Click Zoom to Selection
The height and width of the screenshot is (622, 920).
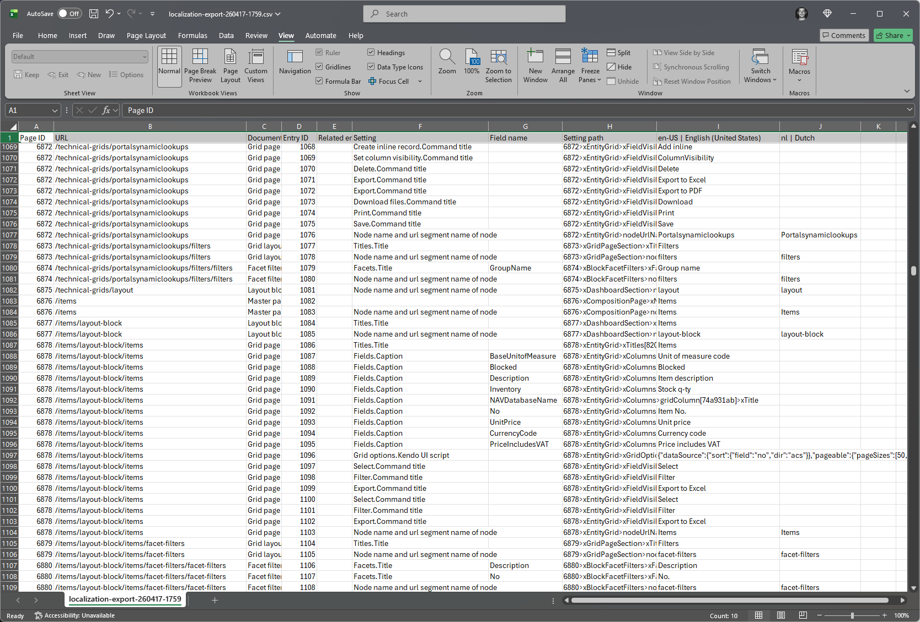tap(498, 66)
